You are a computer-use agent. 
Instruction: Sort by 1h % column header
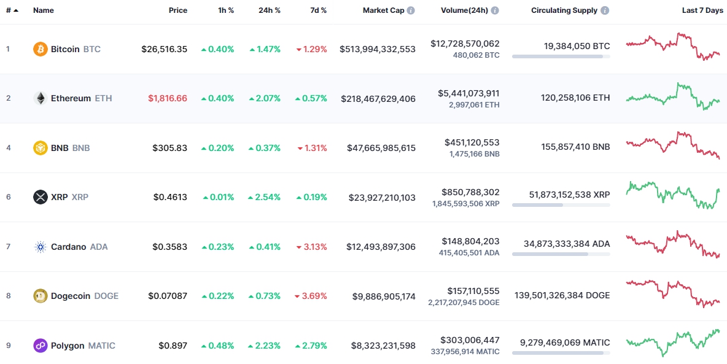tap(226, 10)
